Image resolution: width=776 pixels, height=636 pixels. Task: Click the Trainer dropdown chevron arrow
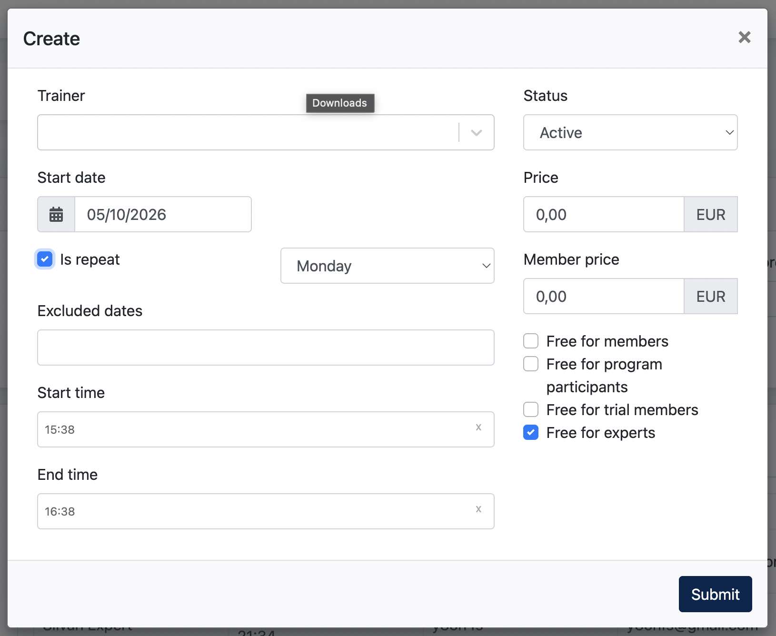(x=476, y=132)
